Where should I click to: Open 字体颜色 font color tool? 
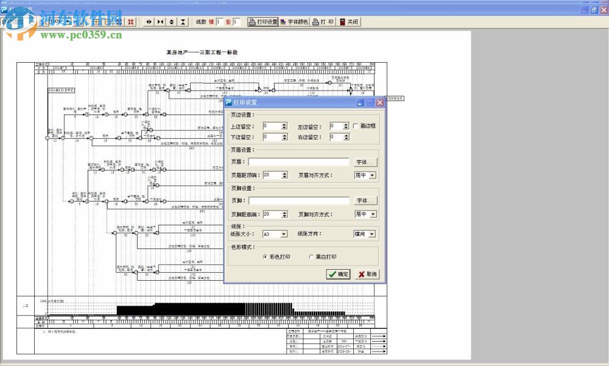pos(294,22)
